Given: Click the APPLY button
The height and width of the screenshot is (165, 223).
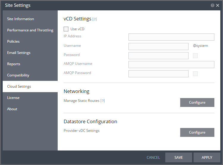Looking at the screenshot, I should [x=207, y=157].
